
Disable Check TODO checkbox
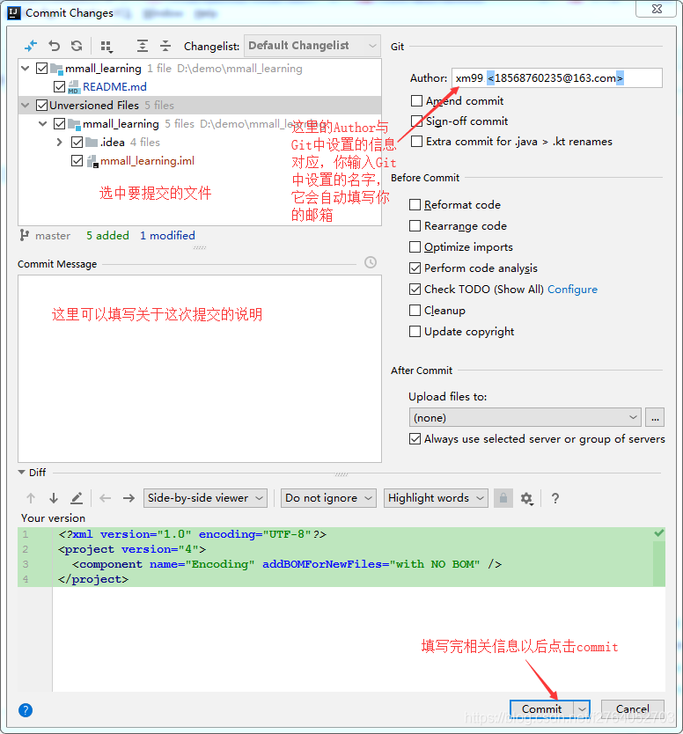[x=415, y=289]
